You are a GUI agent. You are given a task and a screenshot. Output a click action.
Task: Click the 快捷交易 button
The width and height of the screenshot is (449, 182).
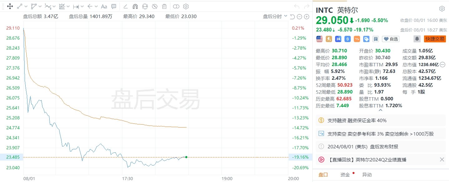tap(435, 39)
